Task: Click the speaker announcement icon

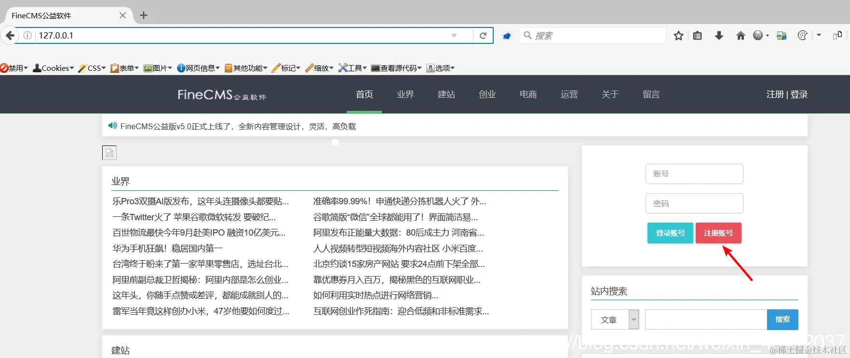Action: [112, 126]
